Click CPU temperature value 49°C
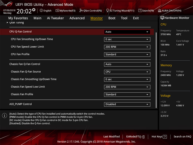Image resolution: width=193 pixels, height=145 pixels. 179,34
